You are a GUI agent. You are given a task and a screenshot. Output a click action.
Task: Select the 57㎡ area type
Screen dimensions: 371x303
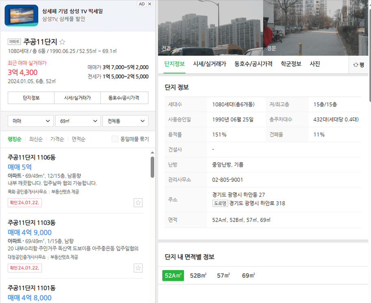224,276
